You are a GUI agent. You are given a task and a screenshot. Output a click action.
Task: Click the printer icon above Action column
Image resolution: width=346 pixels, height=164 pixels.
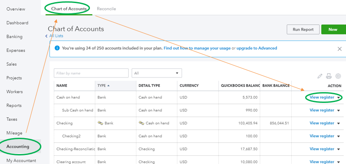329,76
